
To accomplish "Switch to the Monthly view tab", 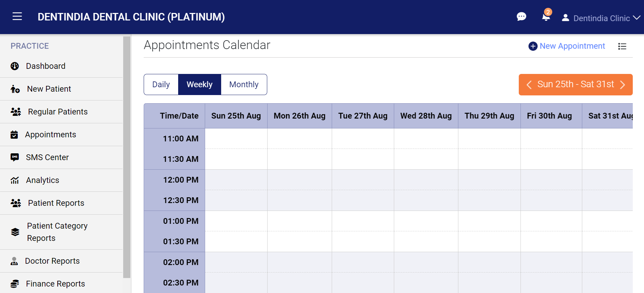I will point(244,84).
